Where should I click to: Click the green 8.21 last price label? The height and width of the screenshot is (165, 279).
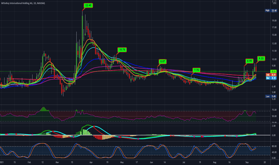point(274,71)
